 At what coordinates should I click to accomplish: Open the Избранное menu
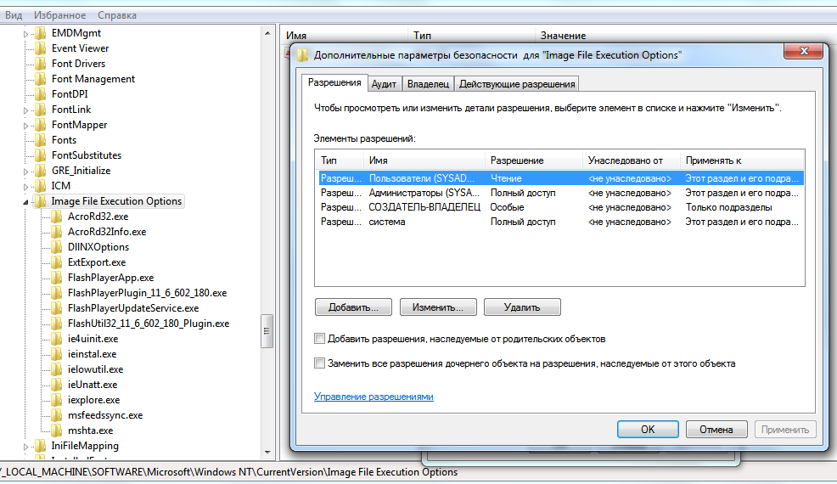(x=59, y=15)
